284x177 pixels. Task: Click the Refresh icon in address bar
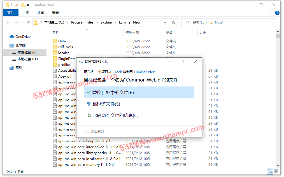click(x=174, y=23)
